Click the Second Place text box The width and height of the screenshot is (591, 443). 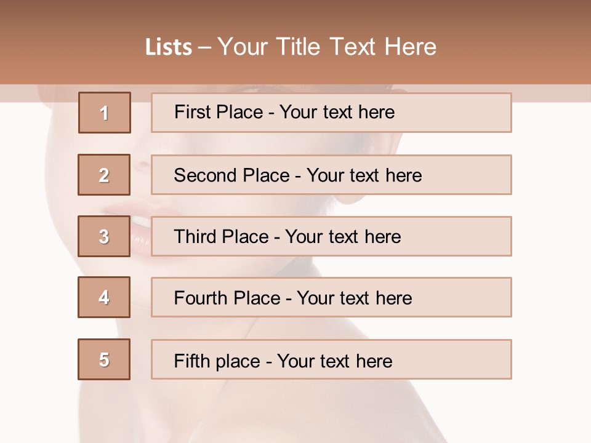click(x=331, y=175)
